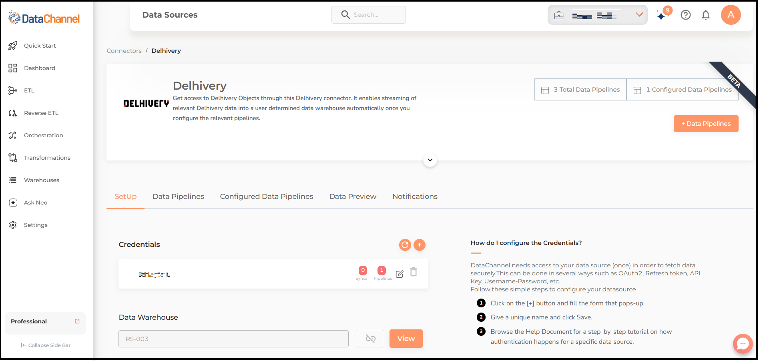Delete the saved credential
Image resolution: width=759 pixels, height=361 pixels.
tap(414, 272)
